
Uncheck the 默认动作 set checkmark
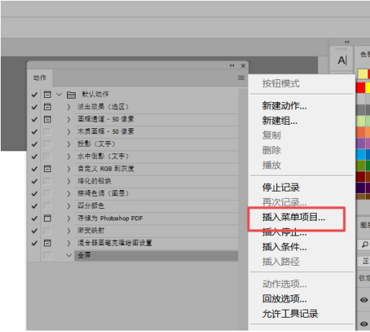[35, 94]
